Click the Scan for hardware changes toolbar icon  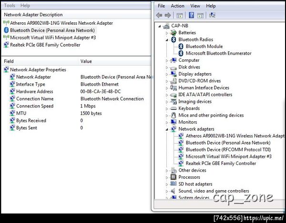coord(212,15)
